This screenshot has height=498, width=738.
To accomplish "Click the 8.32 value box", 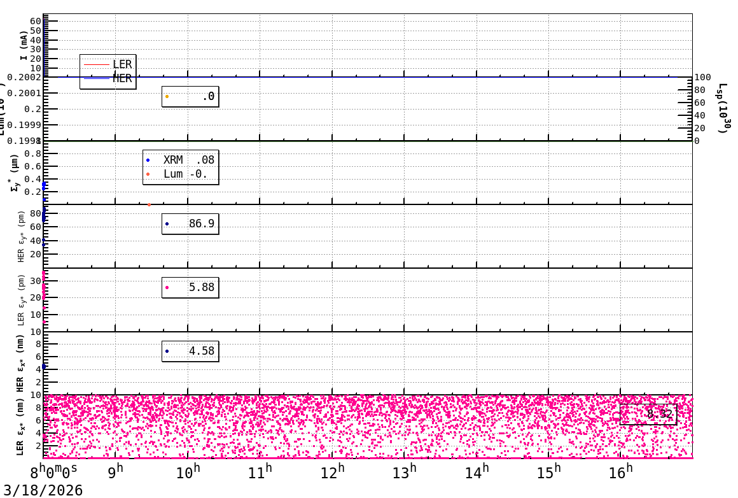I will tap(648, 414).
